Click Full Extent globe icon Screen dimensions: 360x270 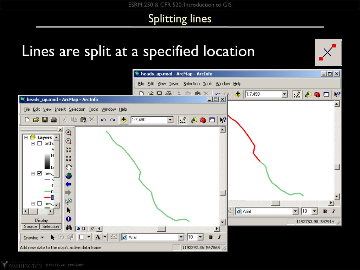tap(69, 176)
